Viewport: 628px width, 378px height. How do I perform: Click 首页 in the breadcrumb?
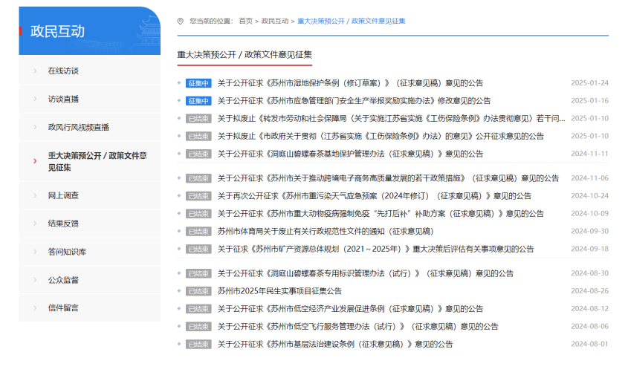246,22
